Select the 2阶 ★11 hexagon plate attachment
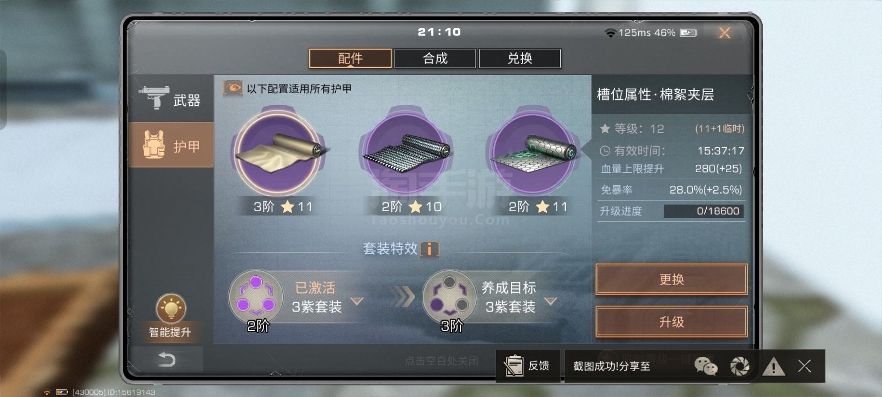 (533, 153)
